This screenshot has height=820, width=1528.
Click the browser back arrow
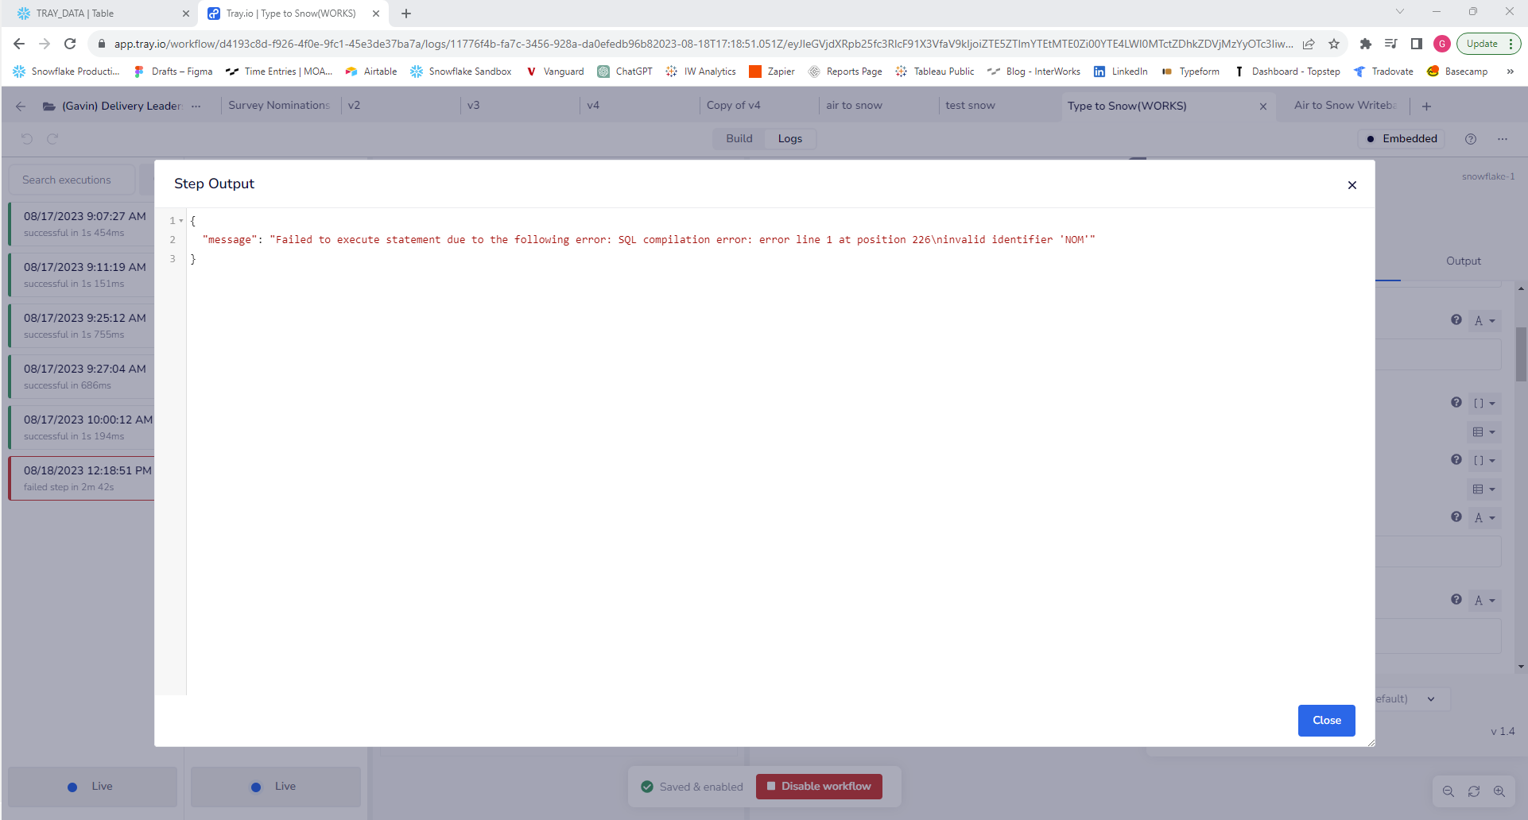coord(19,44)
